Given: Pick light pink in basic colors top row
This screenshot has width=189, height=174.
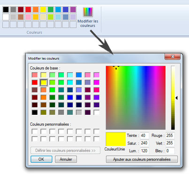Looking at the screenshot, I should [88, 75].
